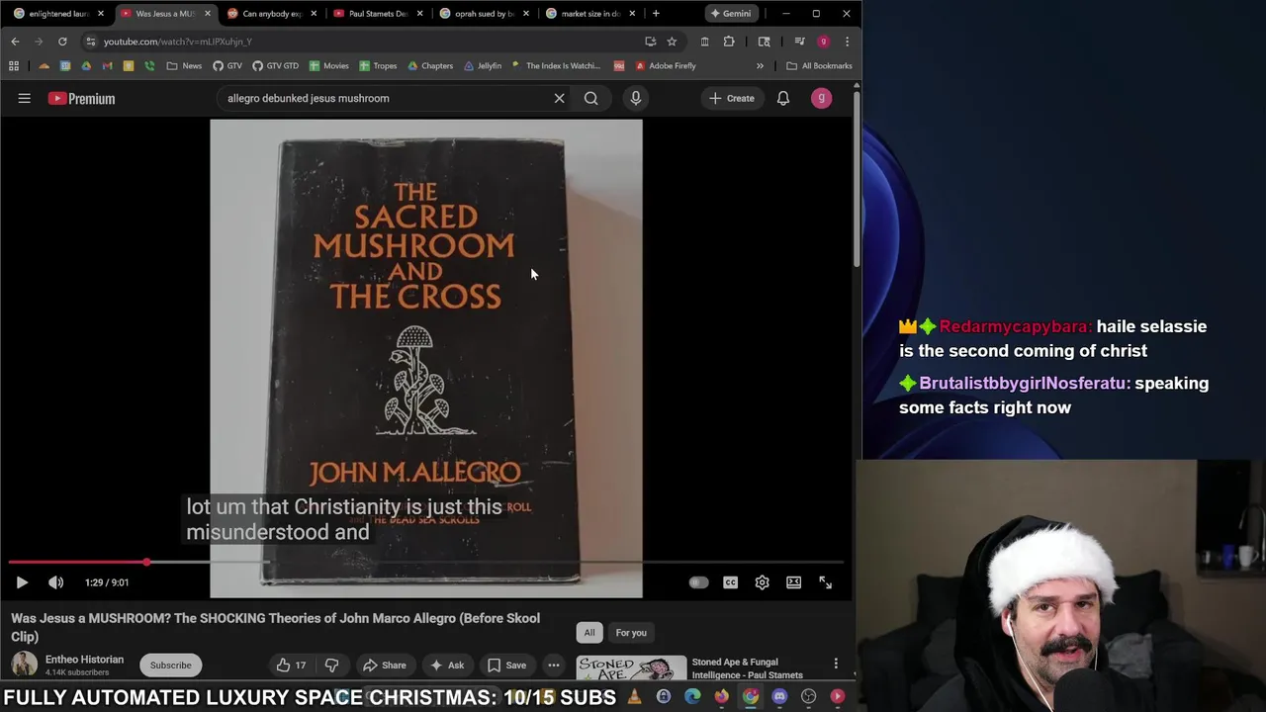
Task: Open the VLC cone taskbar icon
Action: (634, 697)
